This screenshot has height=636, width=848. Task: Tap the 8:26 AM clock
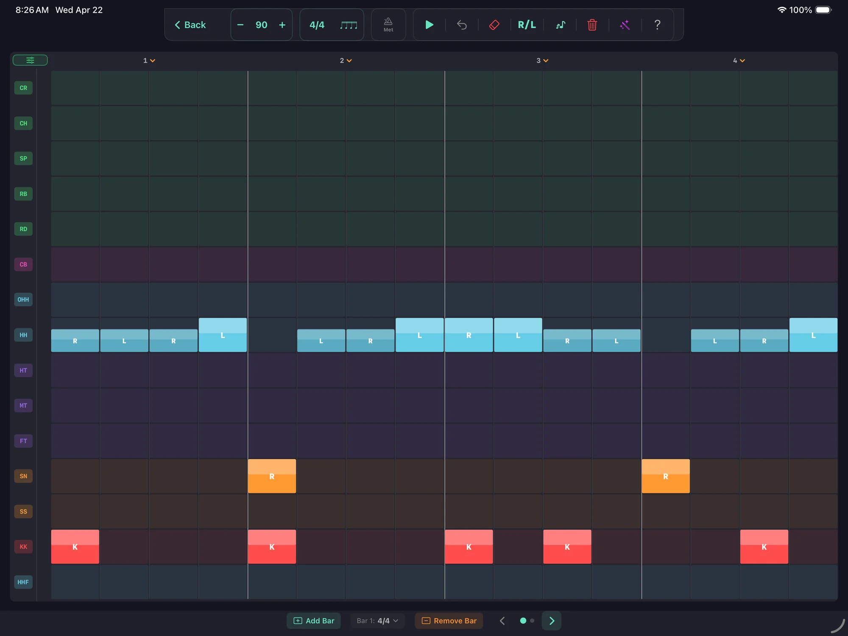tap(32, 10)
